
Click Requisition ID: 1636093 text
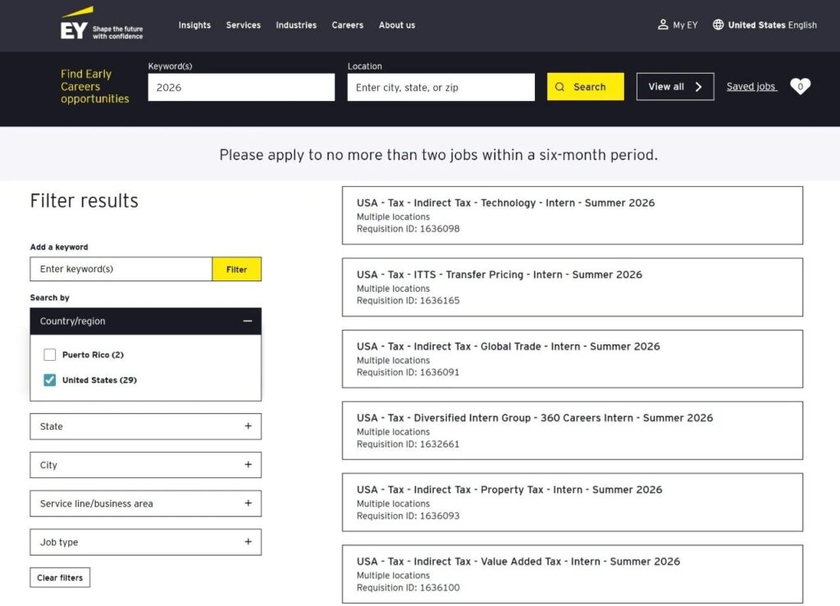[409, 516]
